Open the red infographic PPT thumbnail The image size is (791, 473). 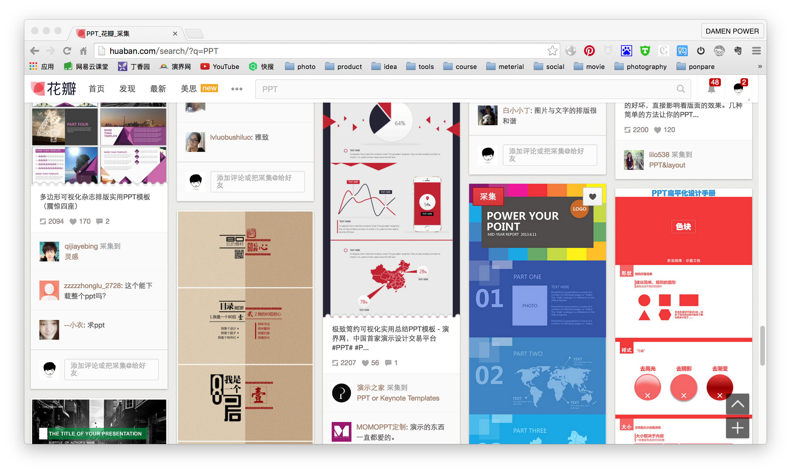tap(391, 210)
